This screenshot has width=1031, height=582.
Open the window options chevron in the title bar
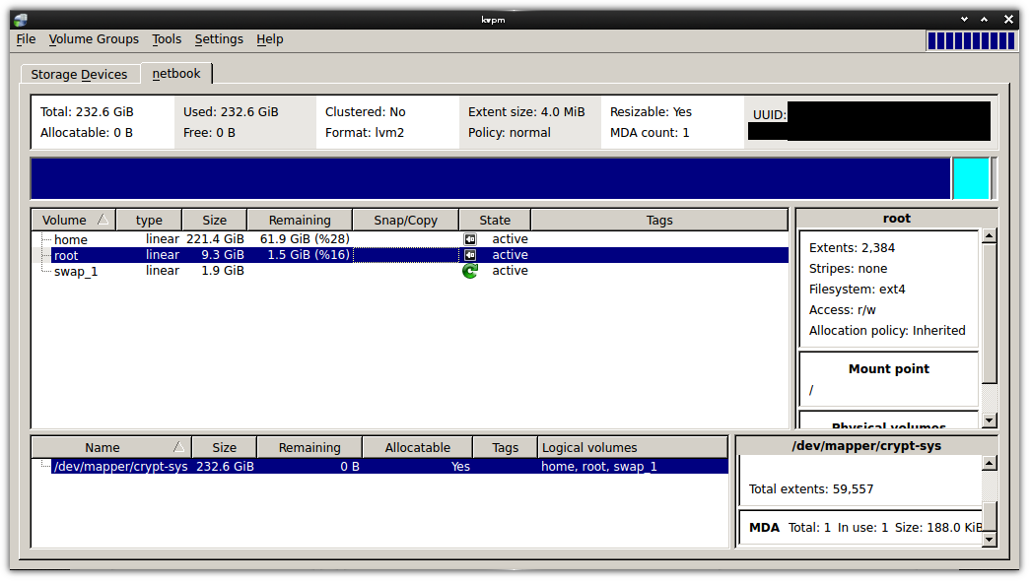[x=963, y=19]
